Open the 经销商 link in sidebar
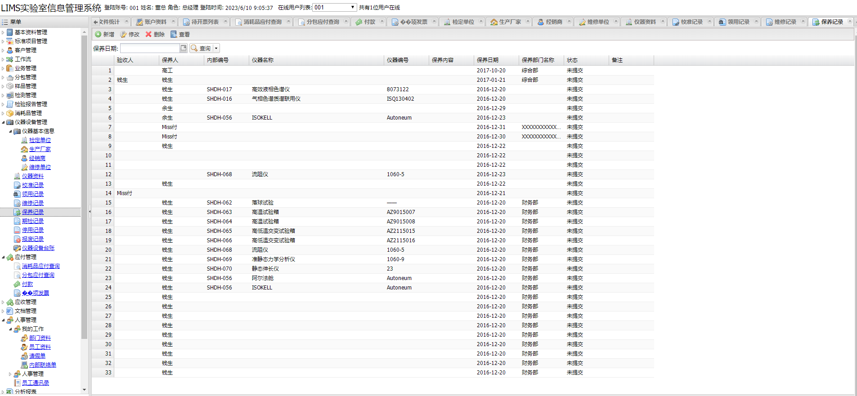 click(37, 158)
